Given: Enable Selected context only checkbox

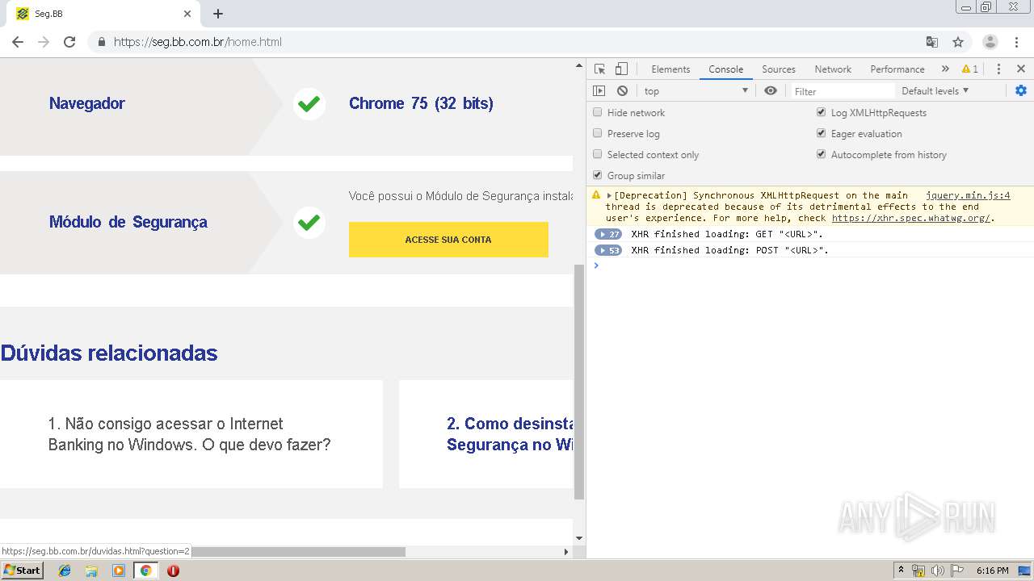Looking at the screenshot, I should click(598, 154).
